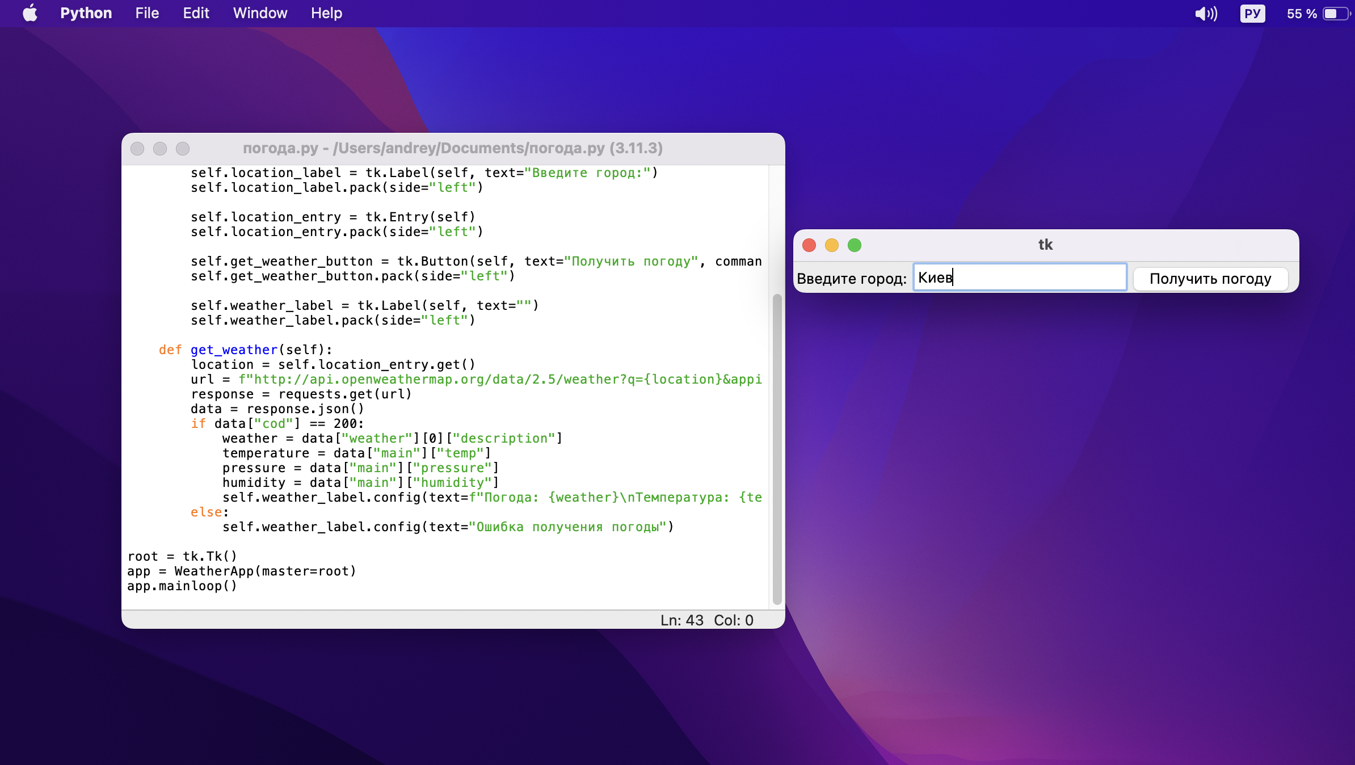Click the pressure = data["main"]["pressure"] line
The image size is (1355, 765).
pyautogui.click(x=360, y=468)
